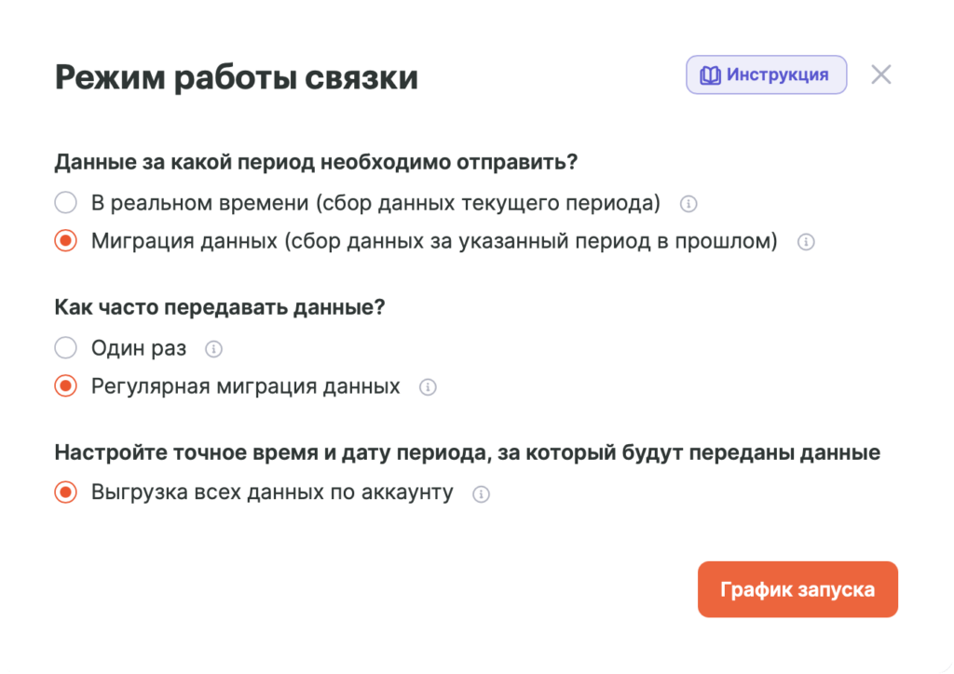
Task: Open info hint for Выгрузка всех данных
Action: coord(481,494)
